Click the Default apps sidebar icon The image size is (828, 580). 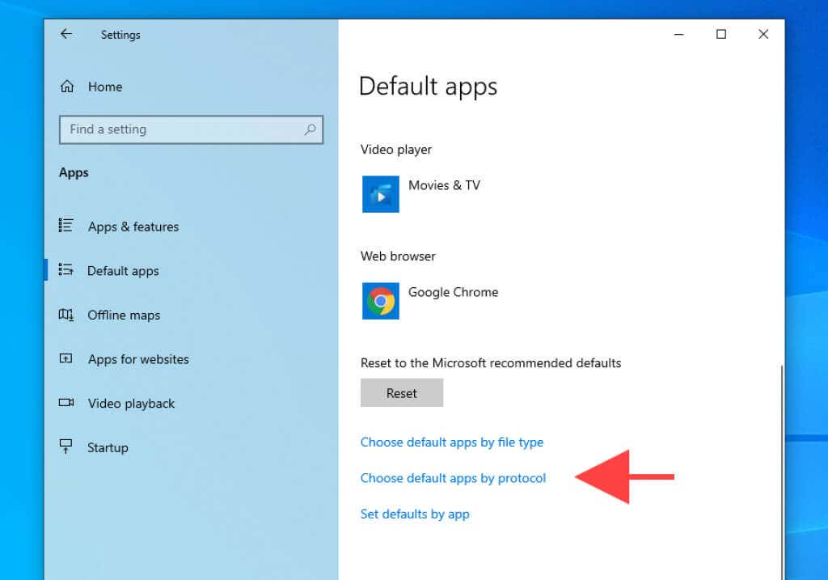(66, 270)
